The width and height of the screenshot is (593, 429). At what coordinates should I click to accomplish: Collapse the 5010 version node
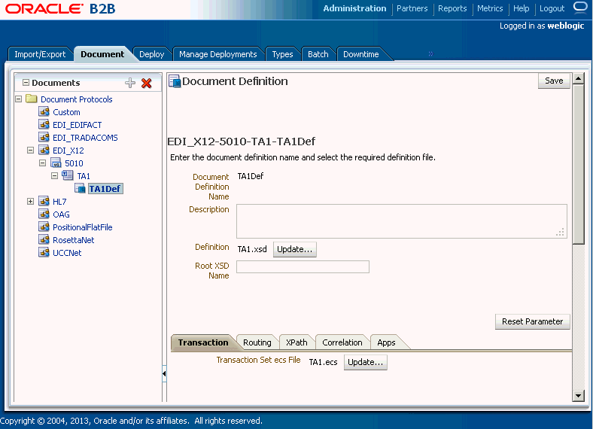43,163
